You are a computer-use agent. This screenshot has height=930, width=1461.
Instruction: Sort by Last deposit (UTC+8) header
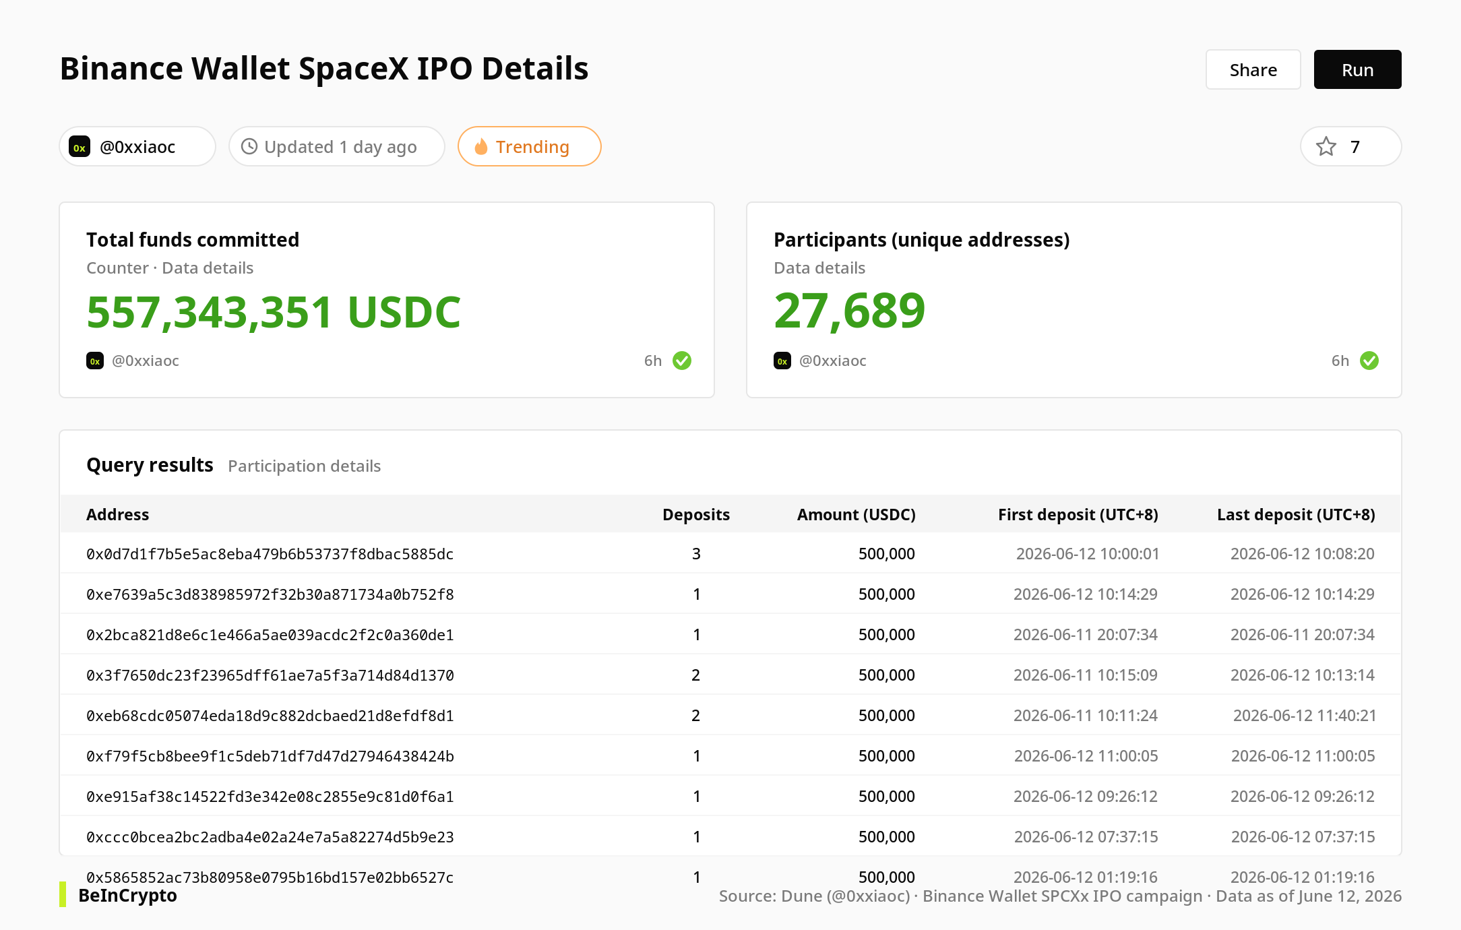coord(1296,514)
